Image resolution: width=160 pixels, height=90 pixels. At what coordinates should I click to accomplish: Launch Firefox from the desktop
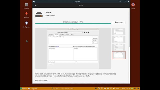133,6
